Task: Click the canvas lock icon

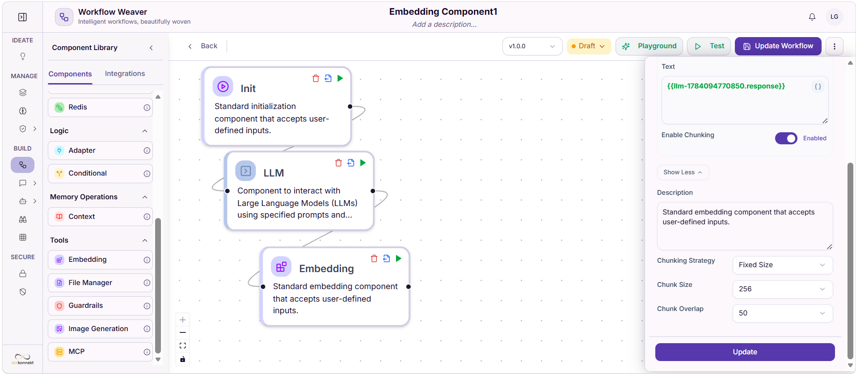Action: 183,359
